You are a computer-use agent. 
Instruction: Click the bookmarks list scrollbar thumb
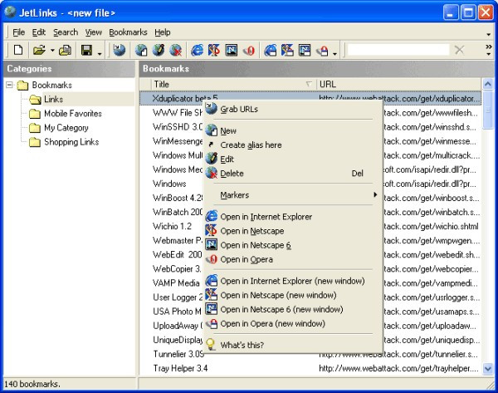click(488, 110)
